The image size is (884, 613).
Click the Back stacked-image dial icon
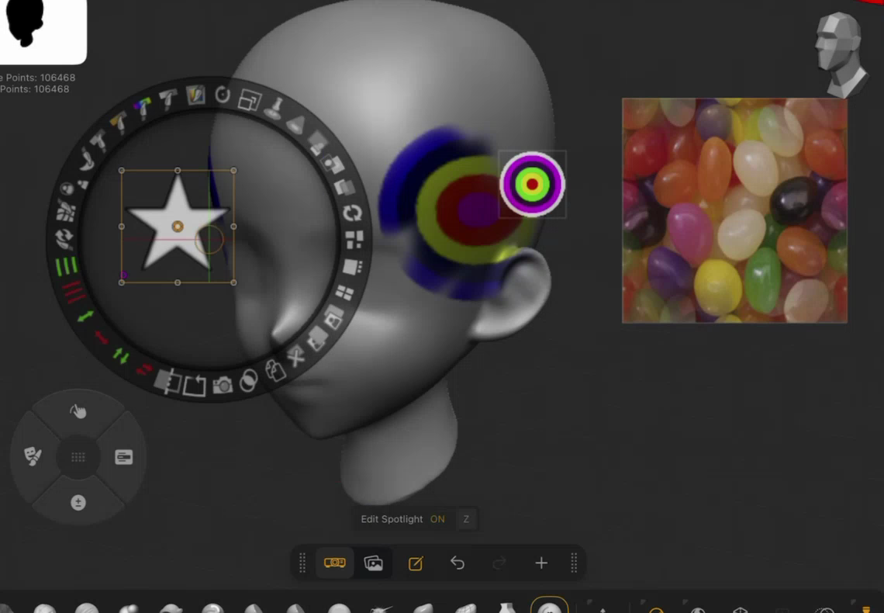[x=317, y=338]
